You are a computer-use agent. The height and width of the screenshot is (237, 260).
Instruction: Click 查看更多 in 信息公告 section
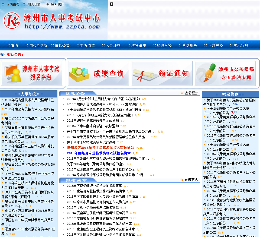(x=191, y=93)
